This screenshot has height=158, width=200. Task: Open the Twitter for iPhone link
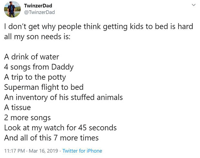(x=82, y=151)
